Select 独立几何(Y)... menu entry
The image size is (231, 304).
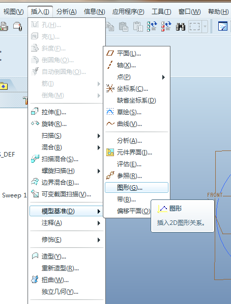click(67, 292)
